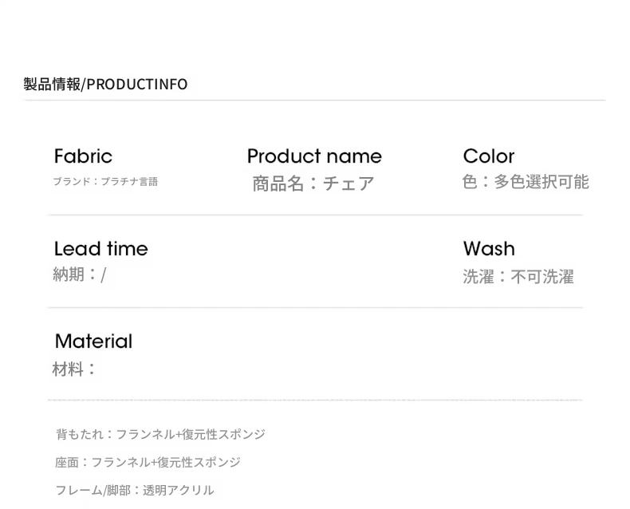Click the 製品情報/PRODUCTINFO heading
Image resolution: width=630 pixels, height=509 pixels.
(x=105, y=85)
